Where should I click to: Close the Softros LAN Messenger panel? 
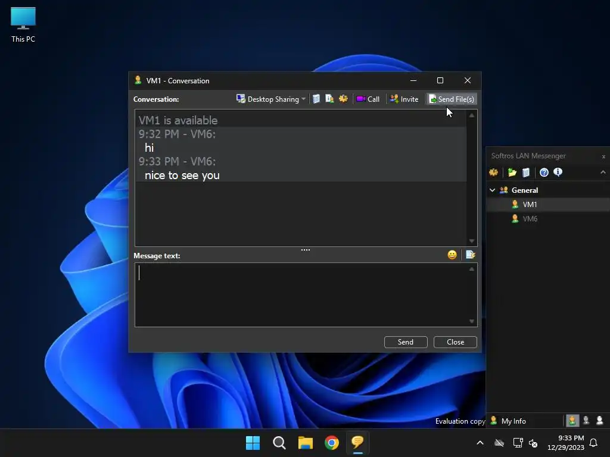coord(603,156)
